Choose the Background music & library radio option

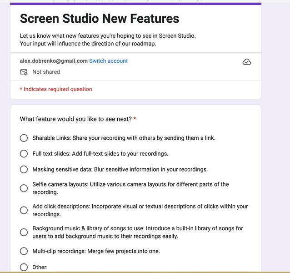24,232
